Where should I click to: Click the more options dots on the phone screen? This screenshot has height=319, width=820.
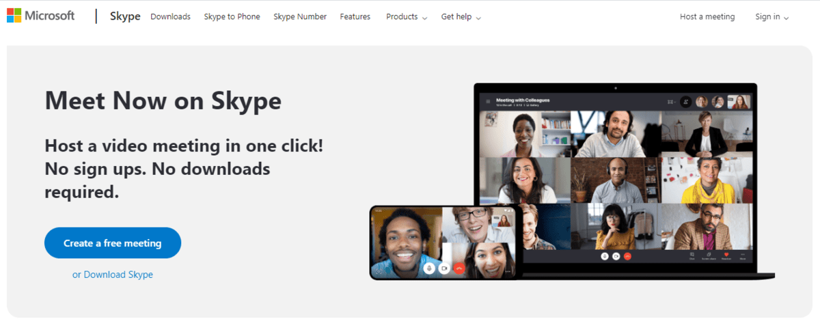tap(508, 271)
